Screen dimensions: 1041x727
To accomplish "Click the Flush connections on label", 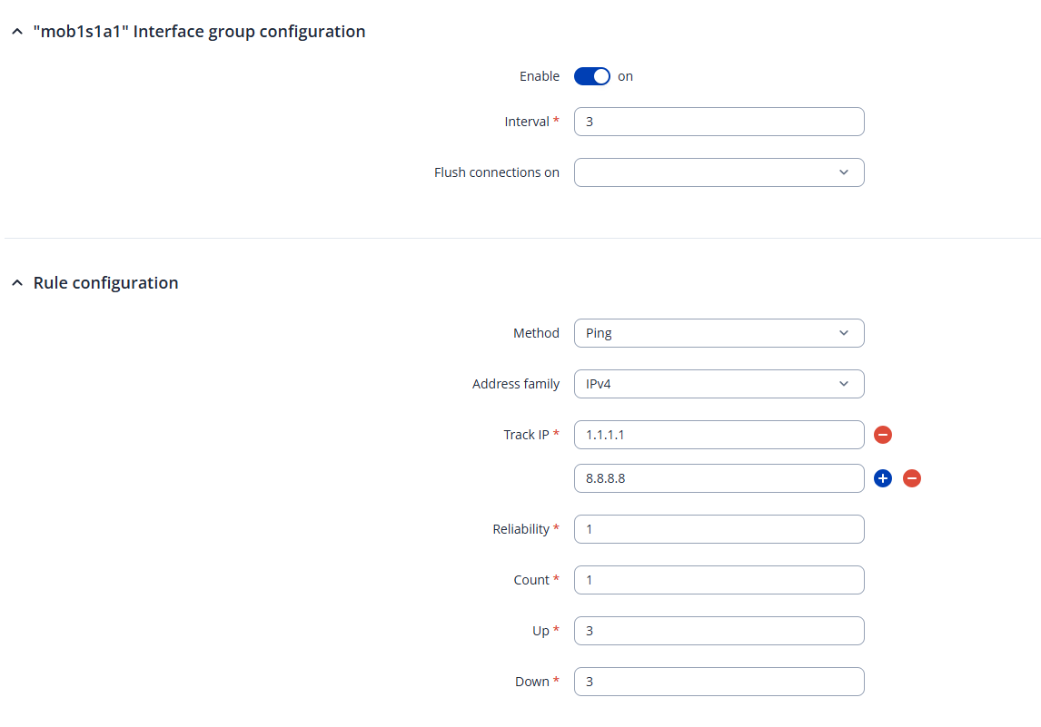I will (497, 172).
